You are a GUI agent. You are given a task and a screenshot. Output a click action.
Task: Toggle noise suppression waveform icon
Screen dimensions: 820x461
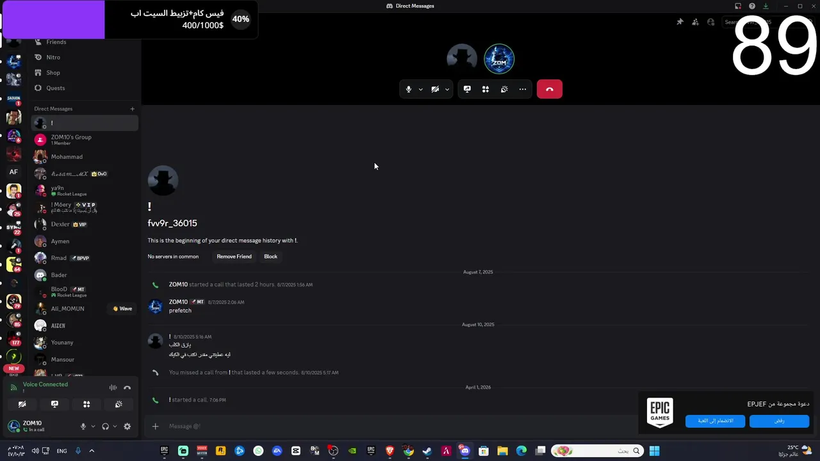pyautogui.click(x=113, y=387)
